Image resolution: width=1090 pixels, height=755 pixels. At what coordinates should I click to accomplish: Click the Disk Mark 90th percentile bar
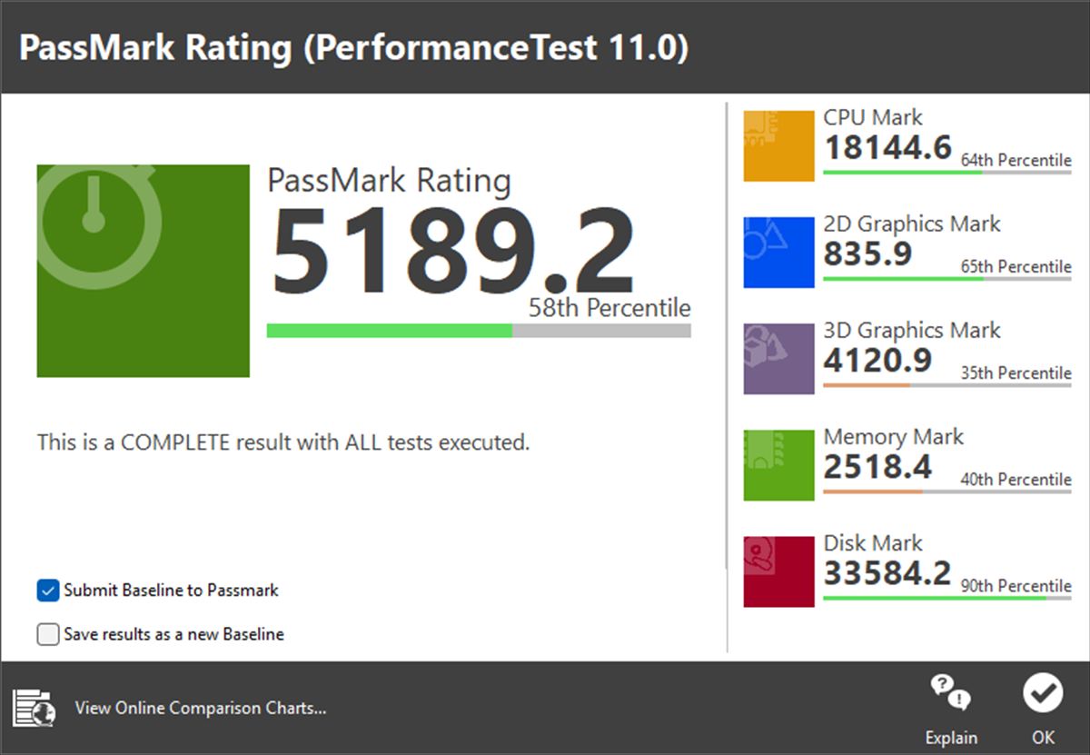tap(946, 598)
